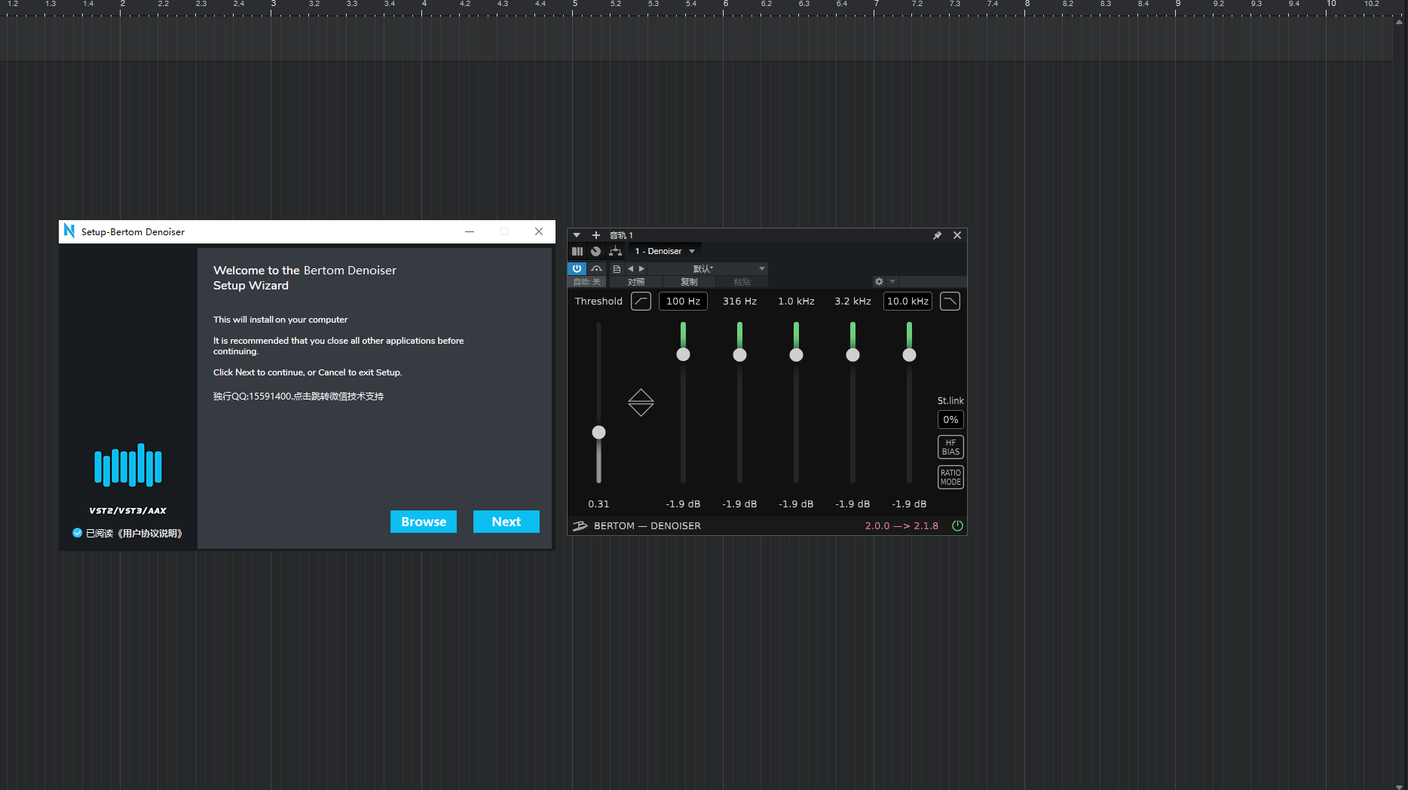
Task: Click the -1.9 dB value under 100 Hz
Action: pos(683,504)
